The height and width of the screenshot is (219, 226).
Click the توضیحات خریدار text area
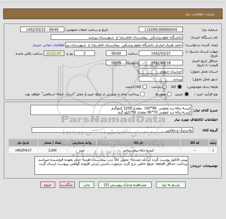point(112,165)
